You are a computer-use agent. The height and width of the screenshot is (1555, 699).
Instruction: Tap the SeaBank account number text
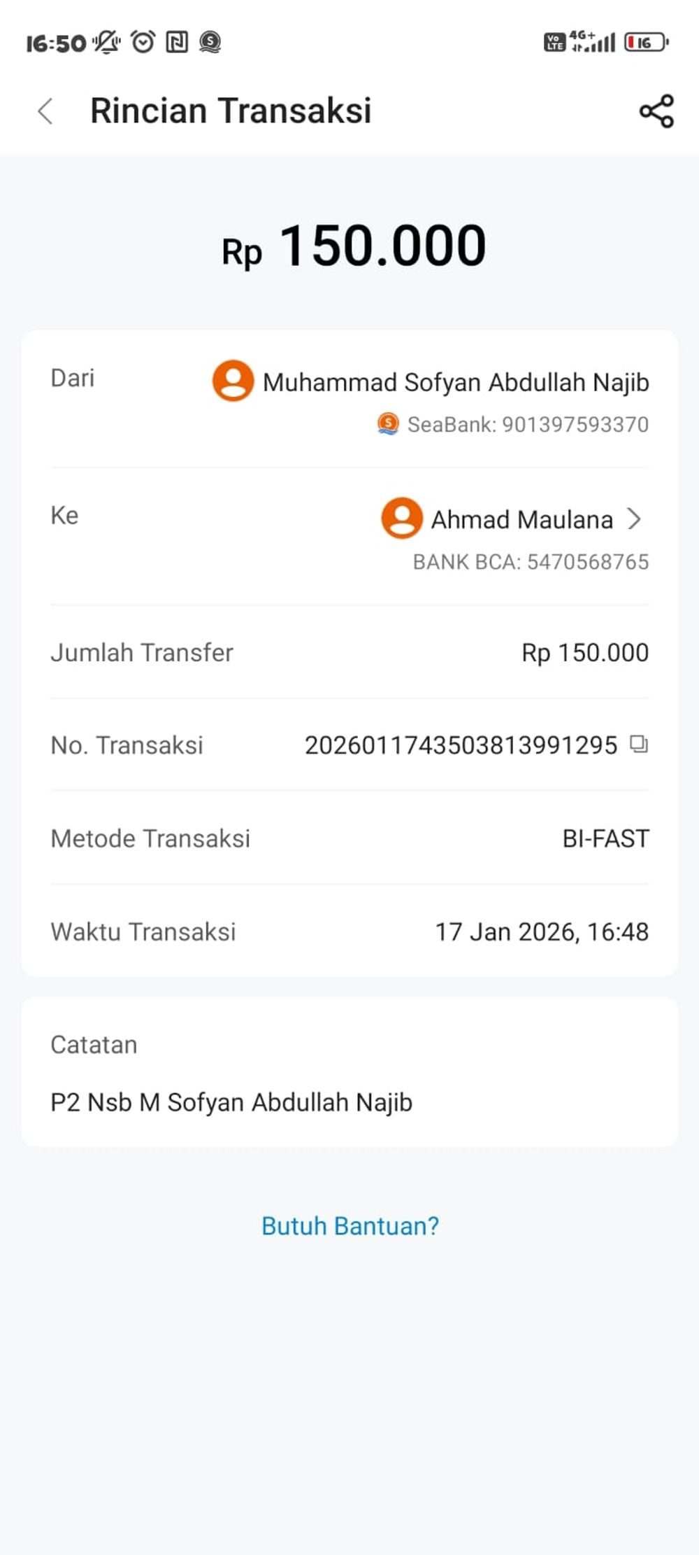[528, 424]
